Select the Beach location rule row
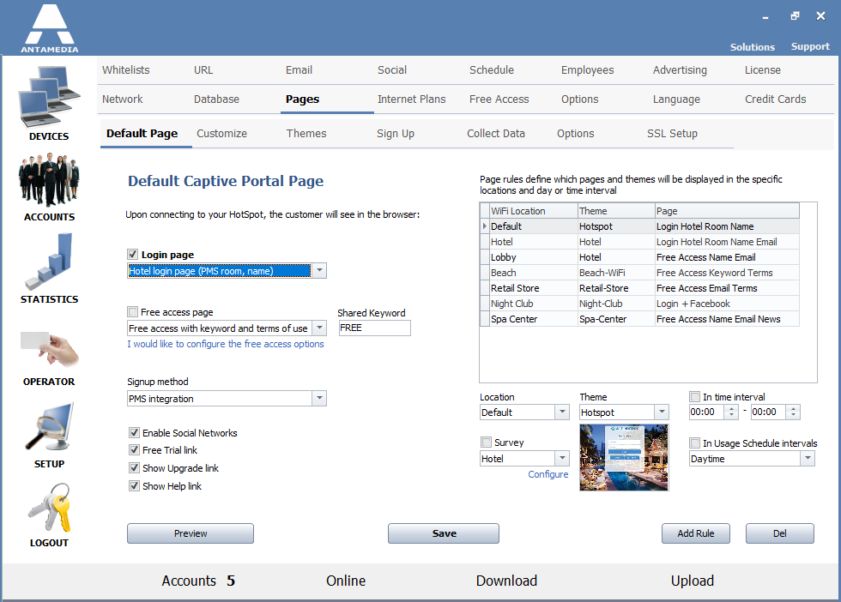 pyautogui.click(x=640, y=273)
